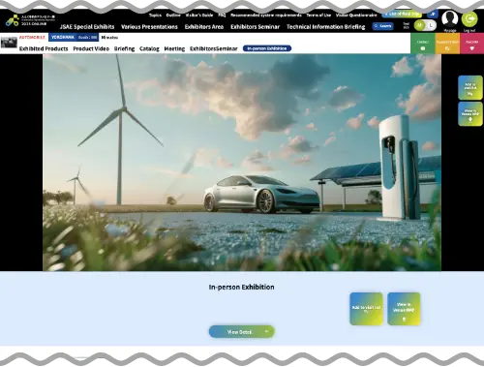Click the site logo
The width and height of the screenshot is (484, 367).
(30, 20)
